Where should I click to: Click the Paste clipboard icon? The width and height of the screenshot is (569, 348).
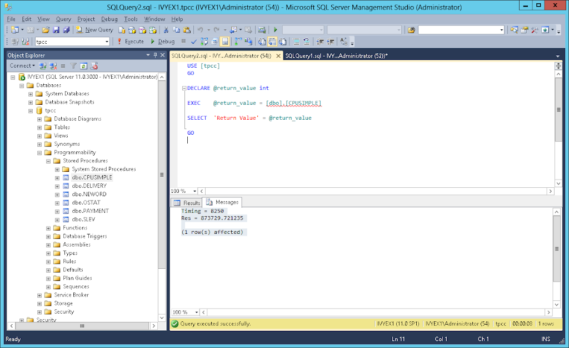[187, 30]
